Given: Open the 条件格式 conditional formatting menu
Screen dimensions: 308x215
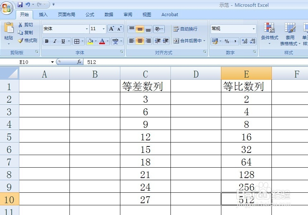Looking at the screenshot, I should pyautogui.click(x=269, y=34).
